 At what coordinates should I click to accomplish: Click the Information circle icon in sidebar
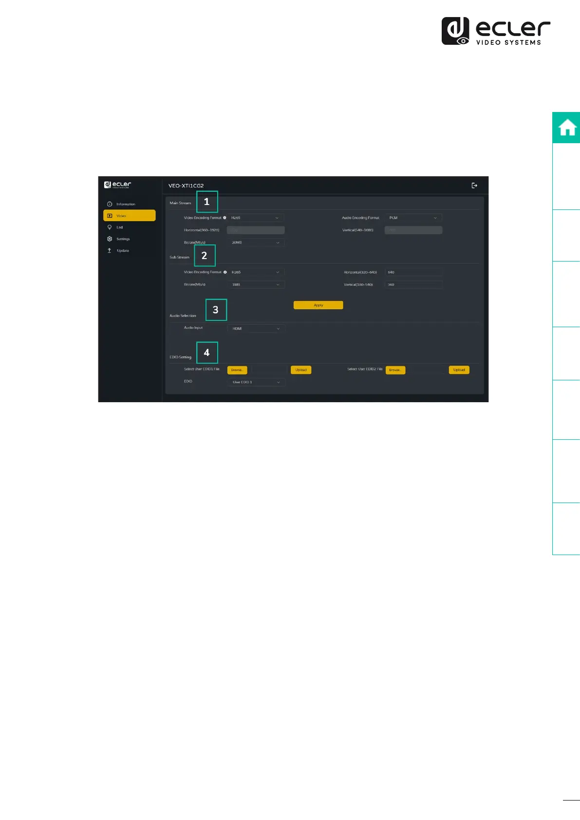110,204
